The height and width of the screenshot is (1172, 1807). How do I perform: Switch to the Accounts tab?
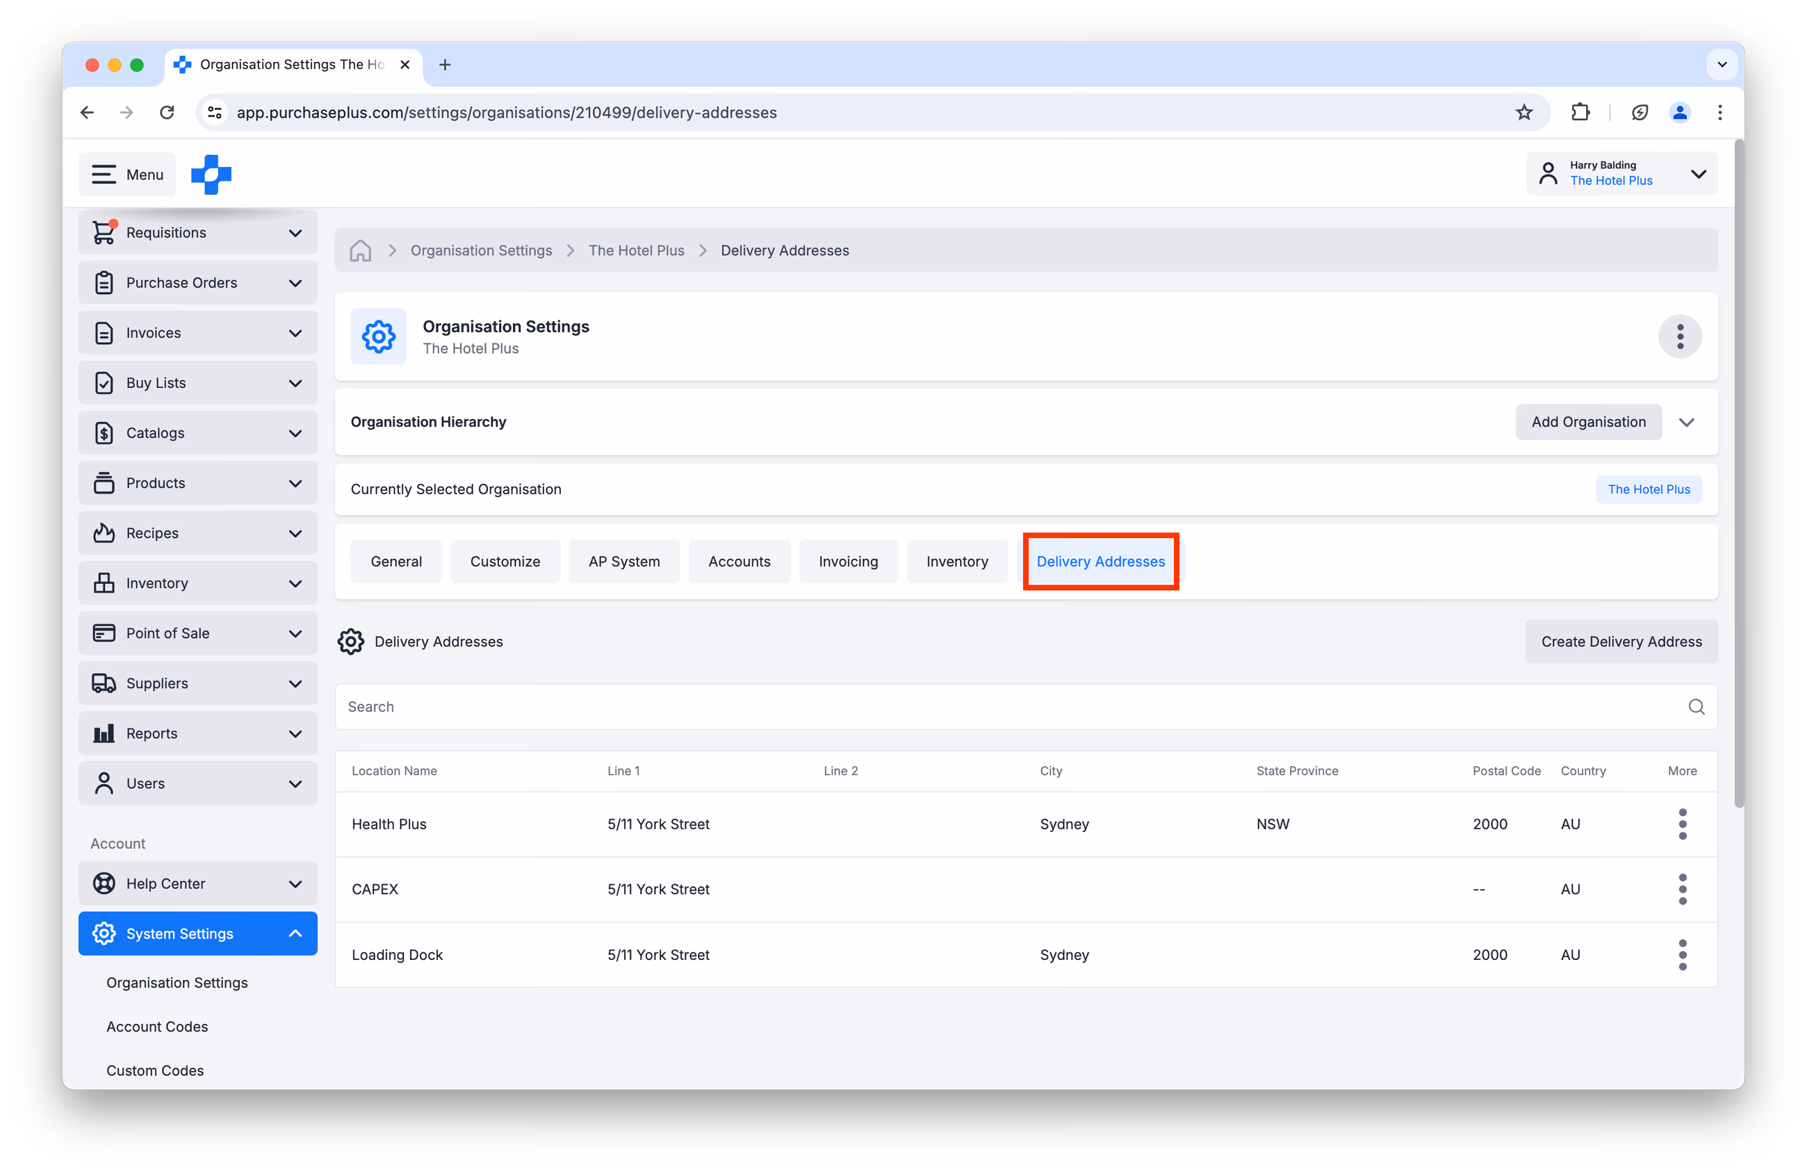tap(739, 562)
